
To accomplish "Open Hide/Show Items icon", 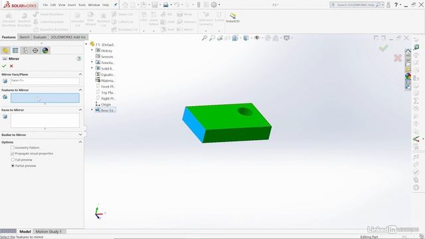I will click(257, 38).
